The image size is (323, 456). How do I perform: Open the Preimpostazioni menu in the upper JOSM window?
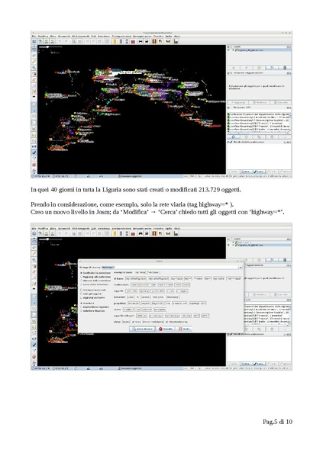pos(121,37)
